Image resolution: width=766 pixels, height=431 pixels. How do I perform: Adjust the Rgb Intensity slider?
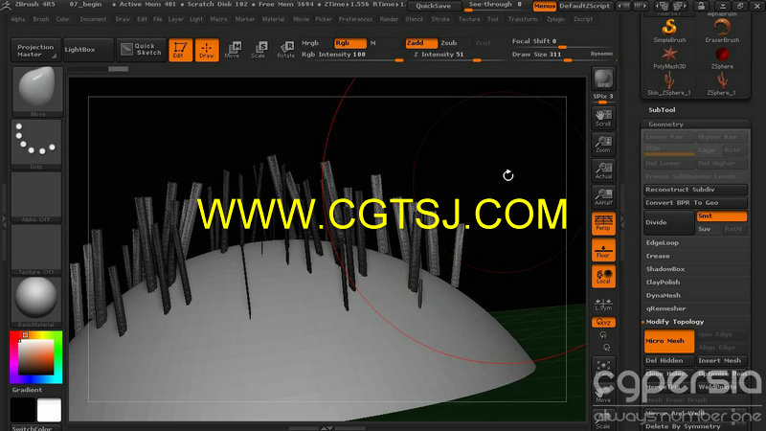coord(351,56)
